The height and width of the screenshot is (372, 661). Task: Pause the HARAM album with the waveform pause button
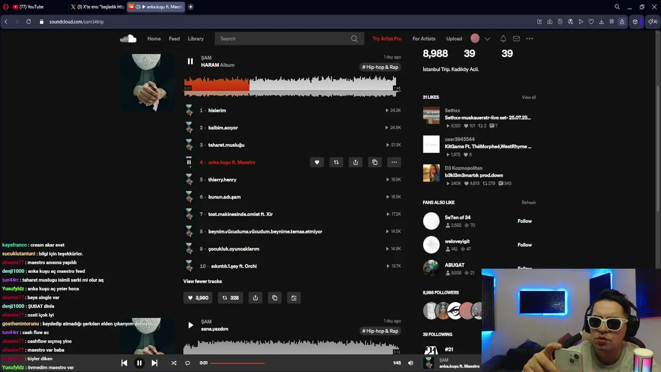pos(190,61)
